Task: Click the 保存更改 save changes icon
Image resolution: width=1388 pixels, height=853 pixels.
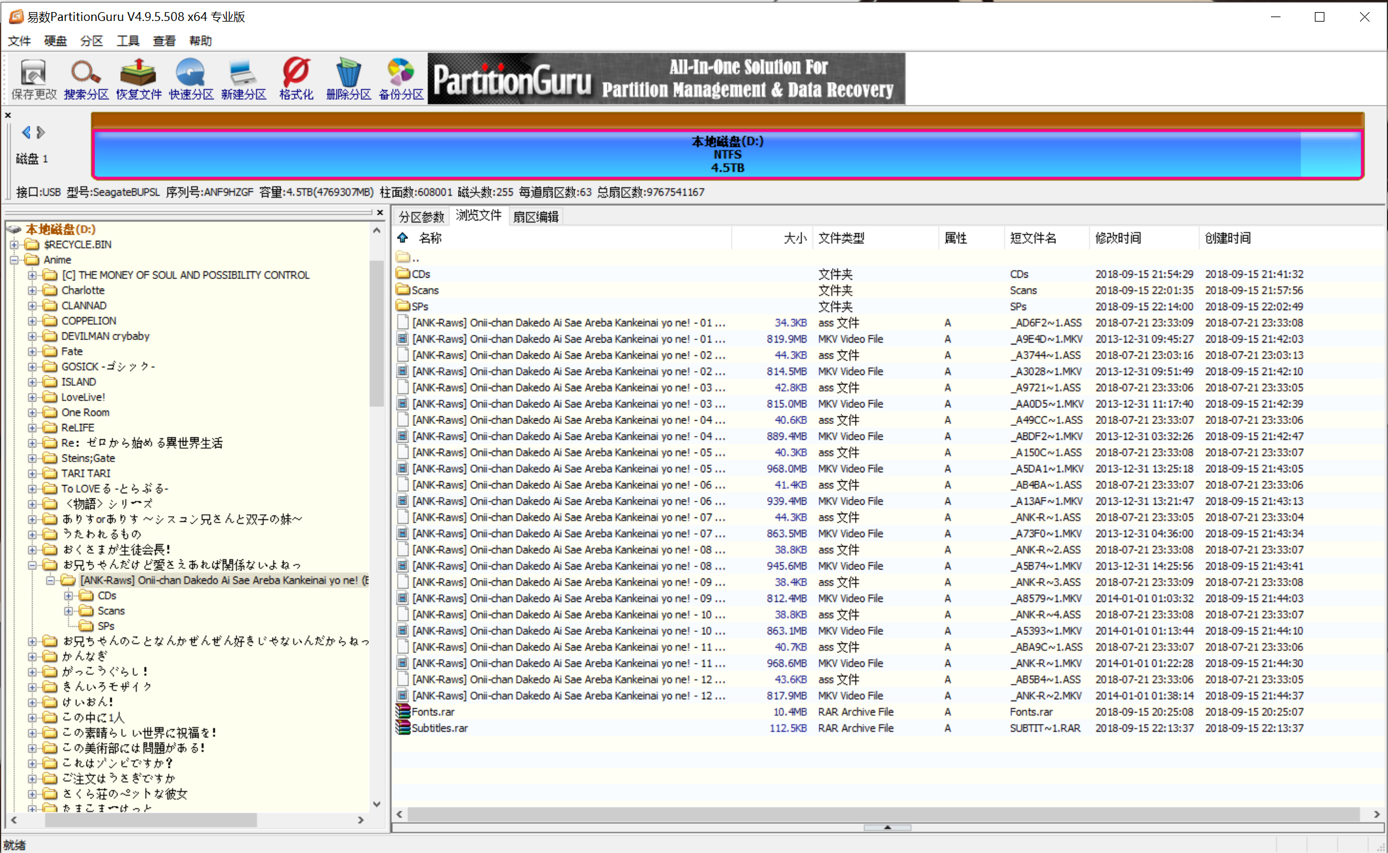Action: tap(34, 79)
